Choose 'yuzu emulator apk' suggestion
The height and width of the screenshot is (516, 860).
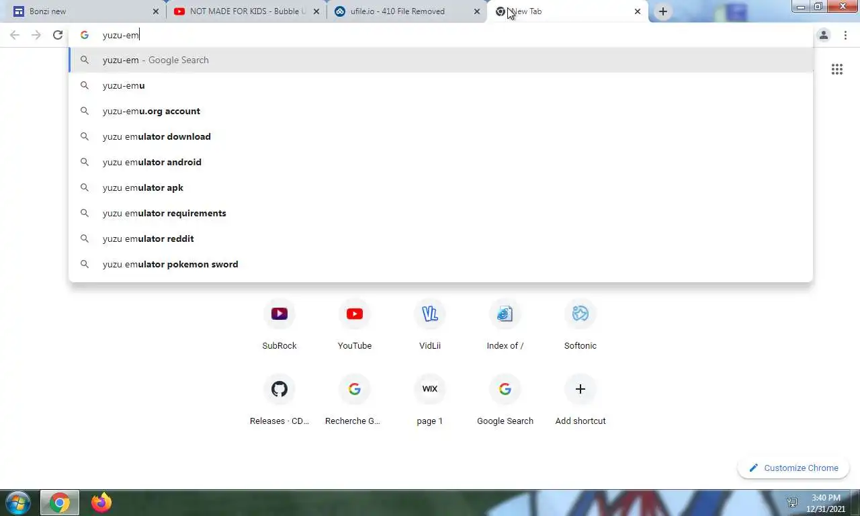(441, 187)
